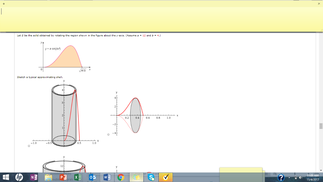Open Microsoft Word from the taskbar
This screenshot has width=323, height=182.
coord(106,178)
